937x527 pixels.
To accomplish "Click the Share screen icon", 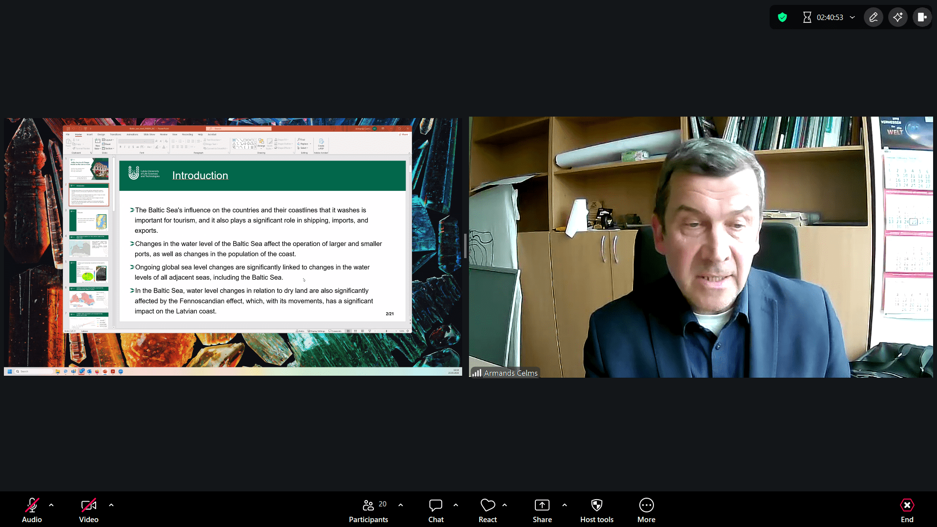I will point(542,505).
